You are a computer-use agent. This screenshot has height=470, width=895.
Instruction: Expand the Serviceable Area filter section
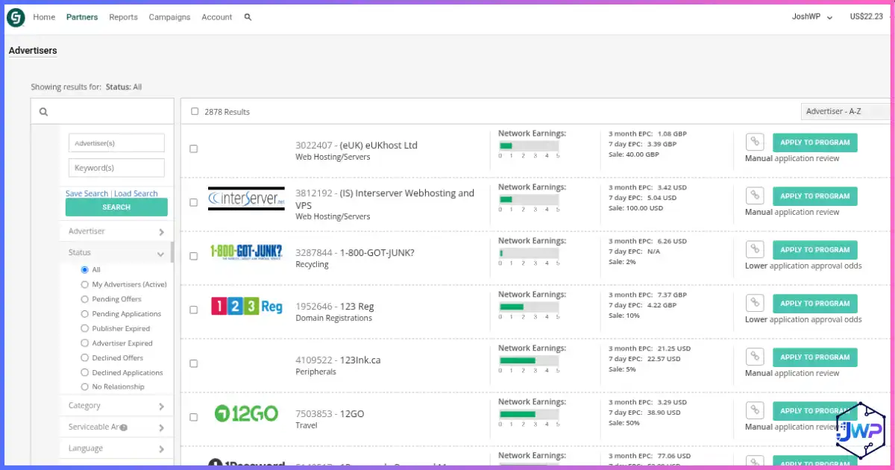[x=116, y=427]
